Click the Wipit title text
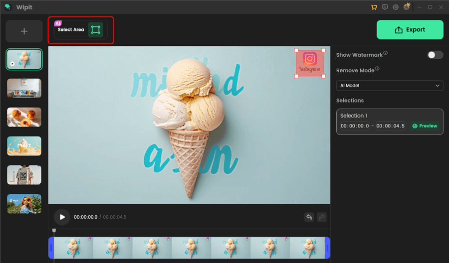 (x=24, y=7)
